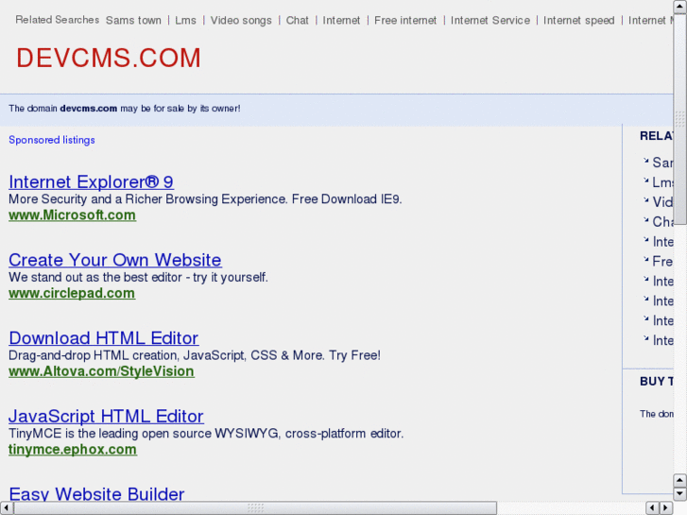Click the arrow bullet beside 'Fre' link
Screen dimensions: 687x515
click(645, 259)
